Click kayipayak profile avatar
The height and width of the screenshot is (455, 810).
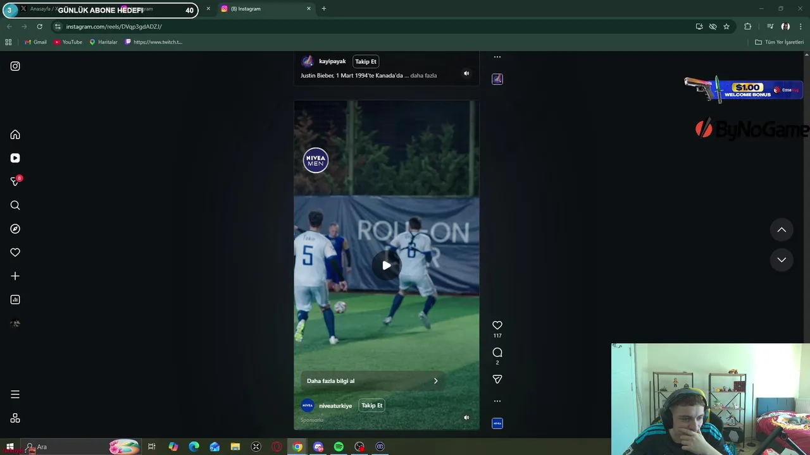click(308, 61)
